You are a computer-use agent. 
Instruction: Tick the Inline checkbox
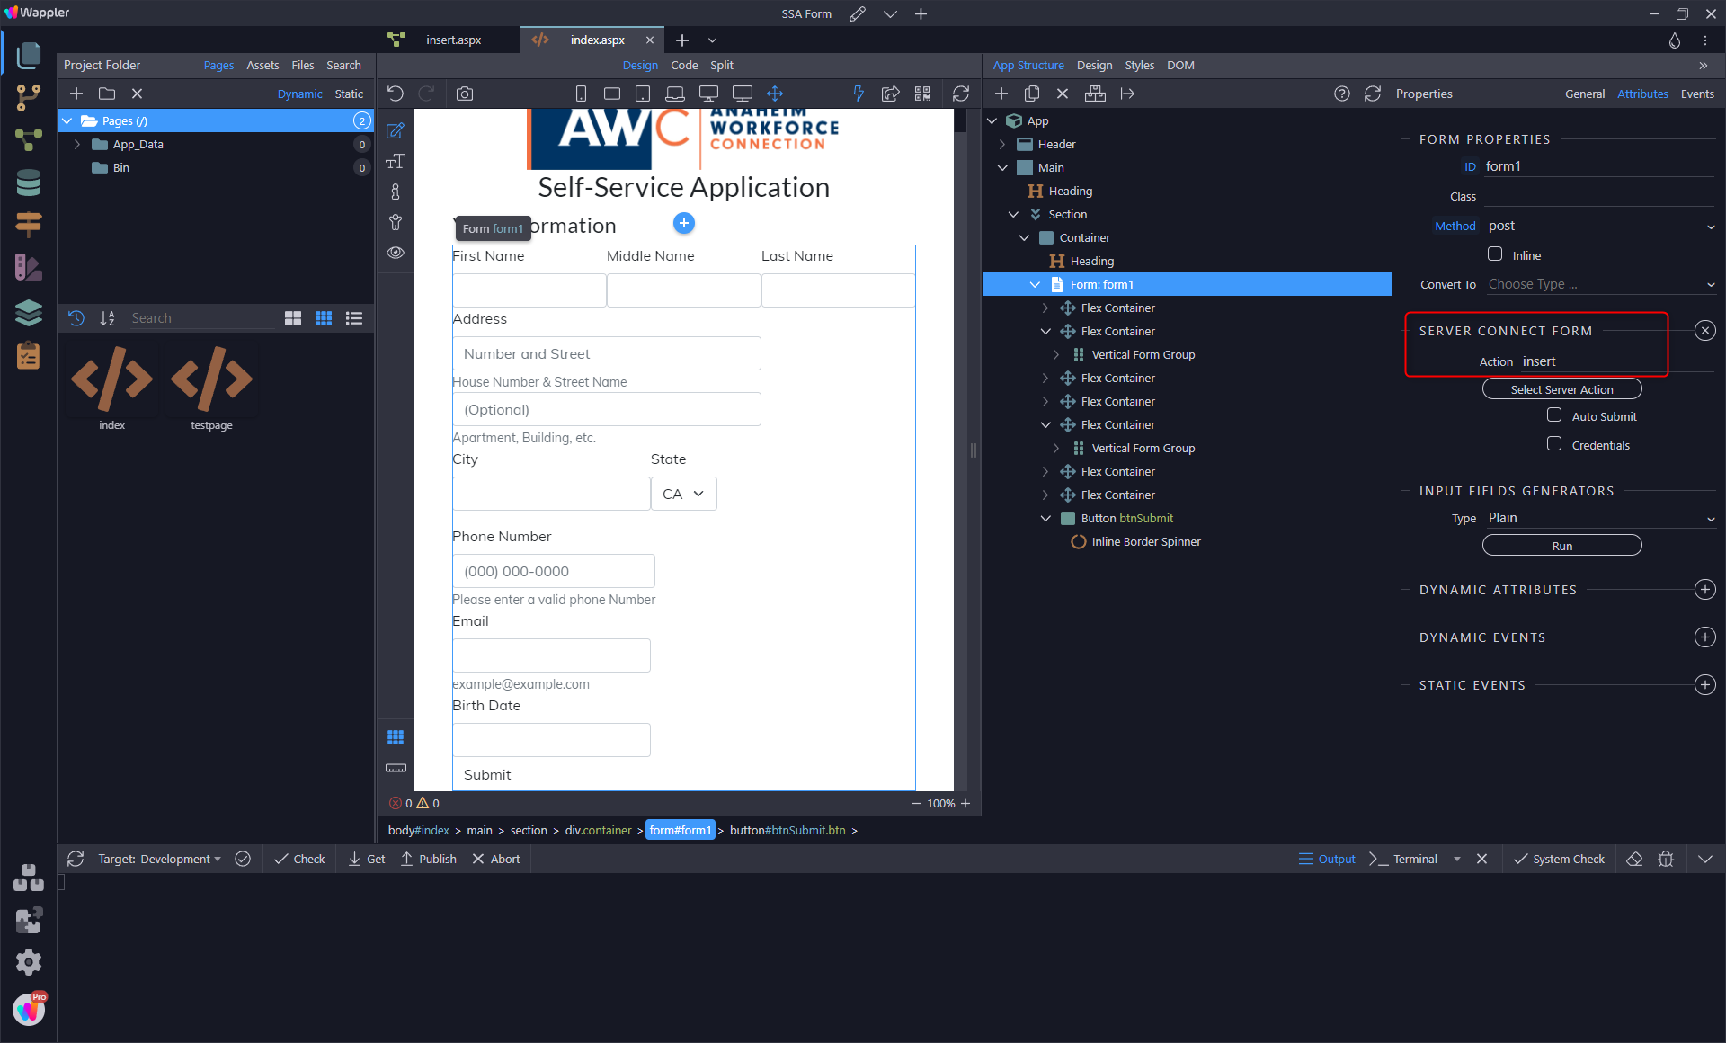[1495, 254]
